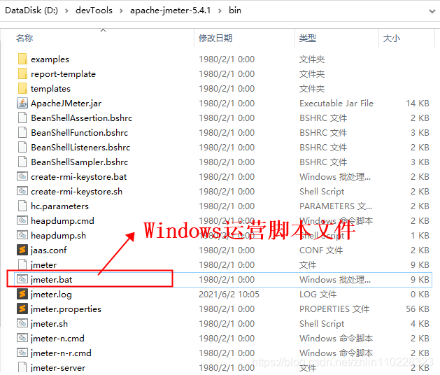Image resolution: width=440 pixels, height=375 pixels.
Task: Select heapdump.sh file name
Action: click(x=58, y=235)
